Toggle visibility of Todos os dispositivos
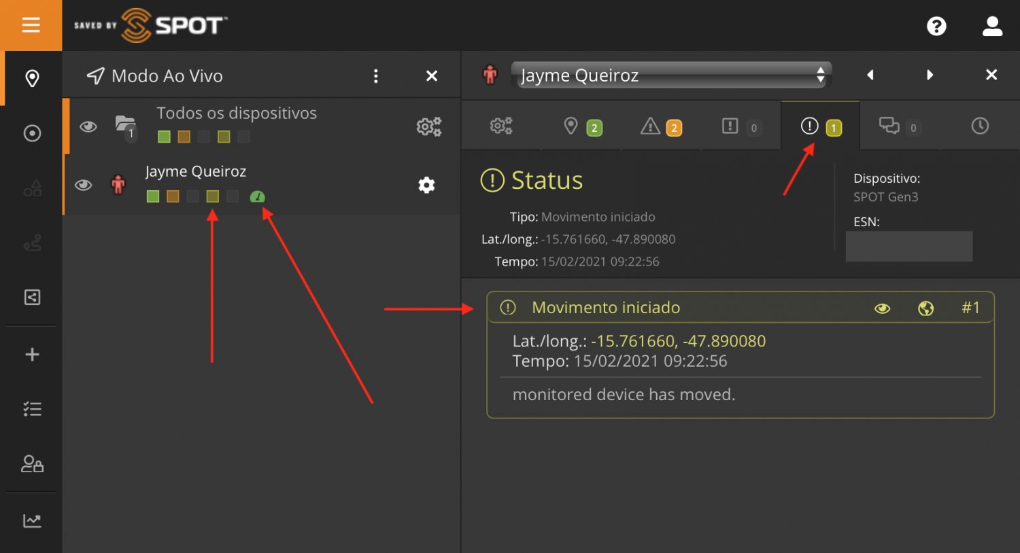 (x=88, y=126)
